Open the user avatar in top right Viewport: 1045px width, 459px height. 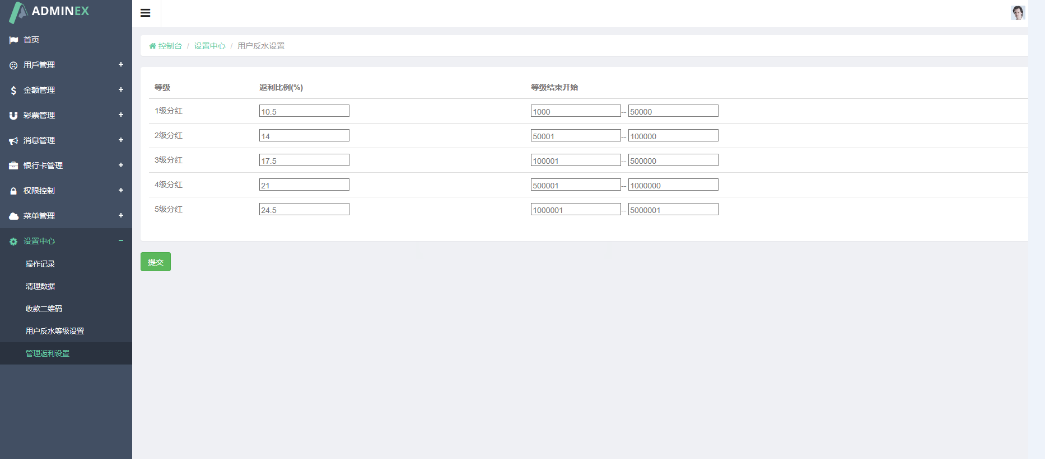pyautogui.click(x=1018, y=12)
